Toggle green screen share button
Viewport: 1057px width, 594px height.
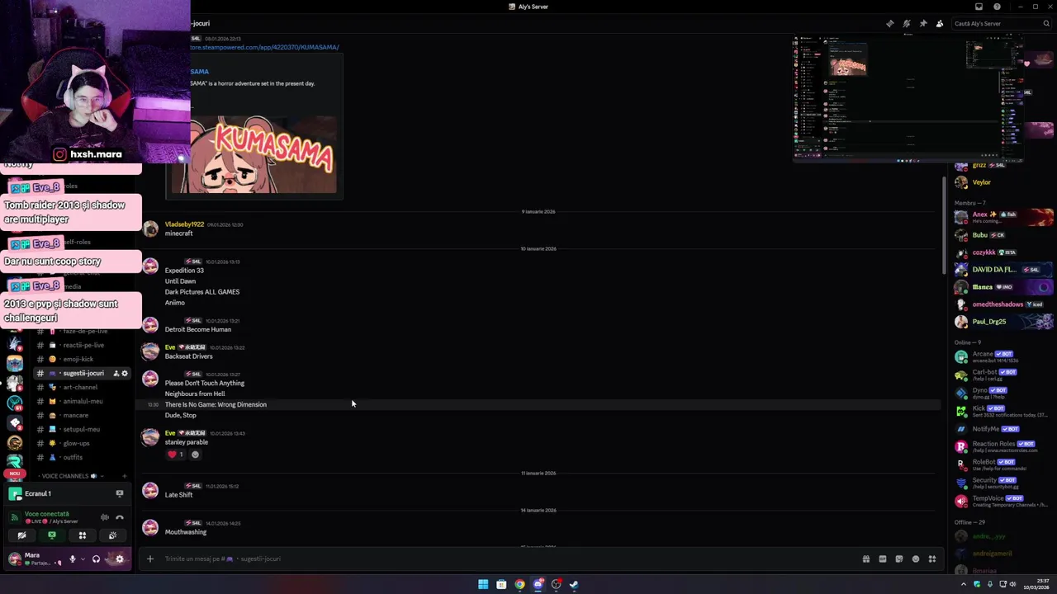[x=52, y=535]
